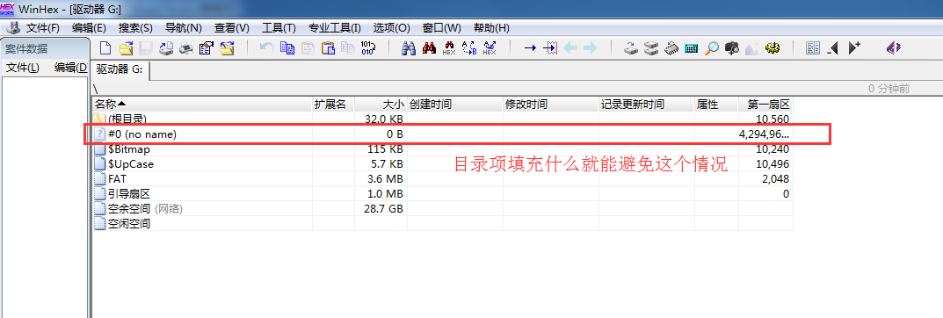943x318 pixels.
Task: Click the Save Sectors floppy icon
Action: 146,48
